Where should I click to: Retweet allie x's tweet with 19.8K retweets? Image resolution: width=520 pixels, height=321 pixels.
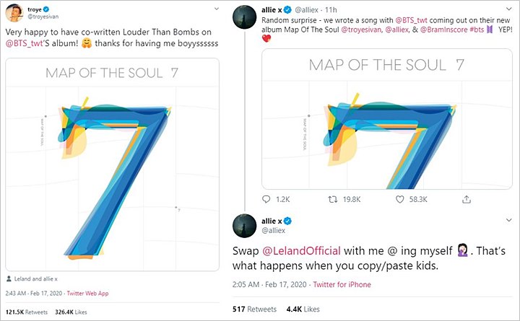click(x=333, y=199)
